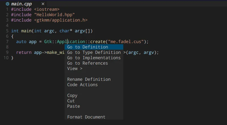
Task: Close the main.cpp tab
Action: (x=43, y=4)
